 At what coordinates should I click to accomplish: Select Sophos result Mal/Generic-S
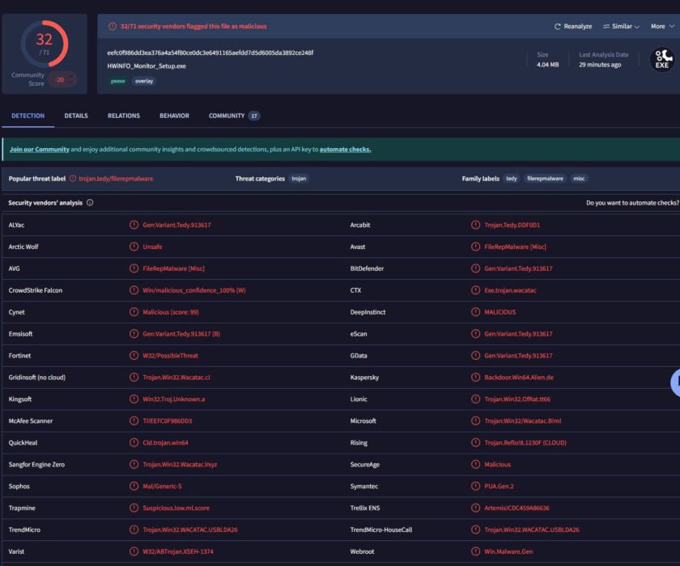162,486
